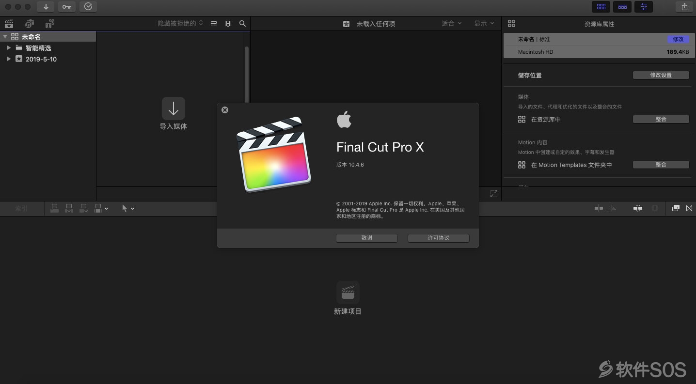Click overwrite clip edit icon
Screen dimensions: 696x384
click(x=98, y=208)
